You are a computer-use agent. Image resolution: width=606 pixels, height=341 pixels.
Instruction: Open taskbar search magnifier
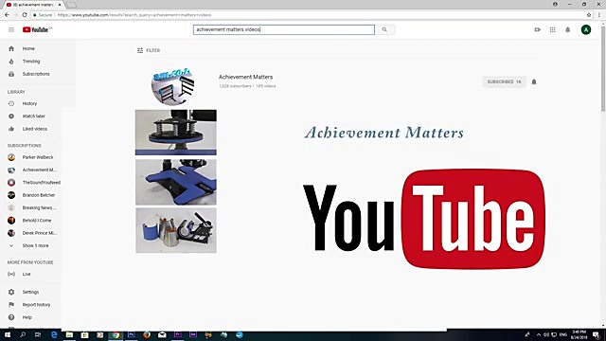23,334
